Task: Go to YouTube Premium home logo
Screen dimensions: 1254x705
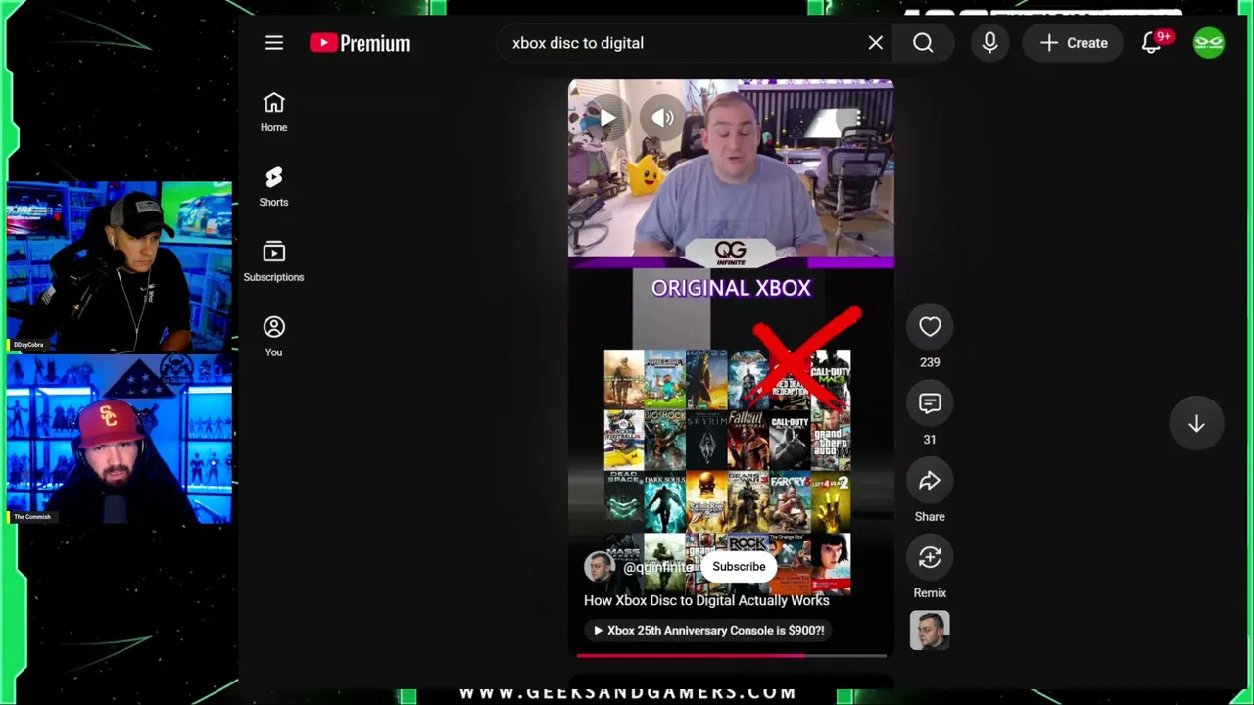Action: click(360, 43)
